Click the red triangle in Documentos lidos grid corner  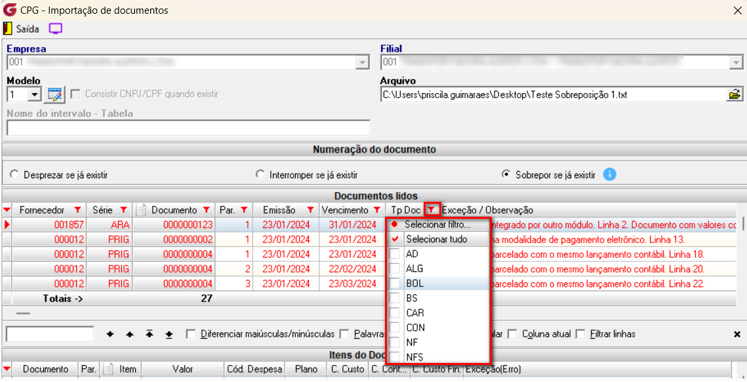pyautogui.click(x=7, y=210)
